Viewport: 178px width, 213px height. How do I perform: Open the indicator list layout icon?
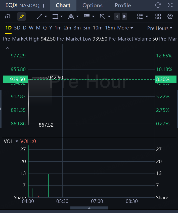point(140,17)
